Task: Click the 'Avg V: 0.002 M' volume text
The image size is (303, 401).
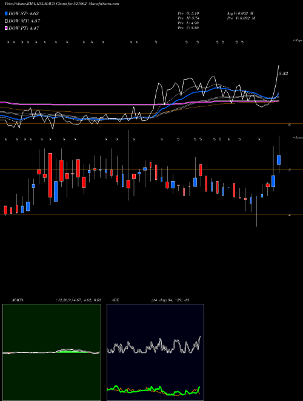Action: (240, 13)
